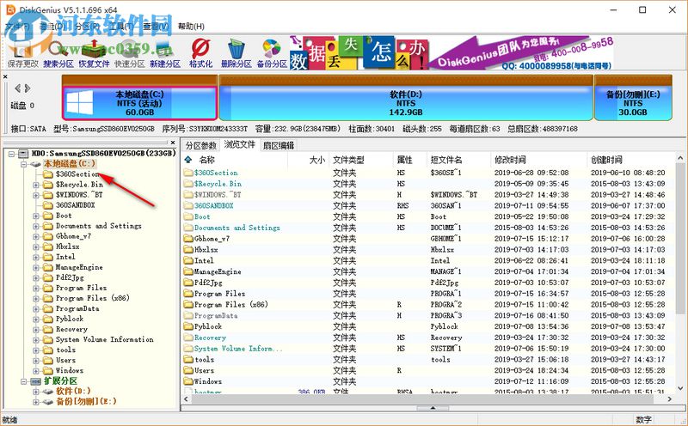Switch to the 分区参数 tab
The height and width of the screenshot is (426, 688).
click(201, 145)
